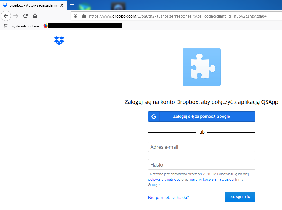Open a new browser tab
This screenshot has width=282, height=210.
click(x=72, y=5)
